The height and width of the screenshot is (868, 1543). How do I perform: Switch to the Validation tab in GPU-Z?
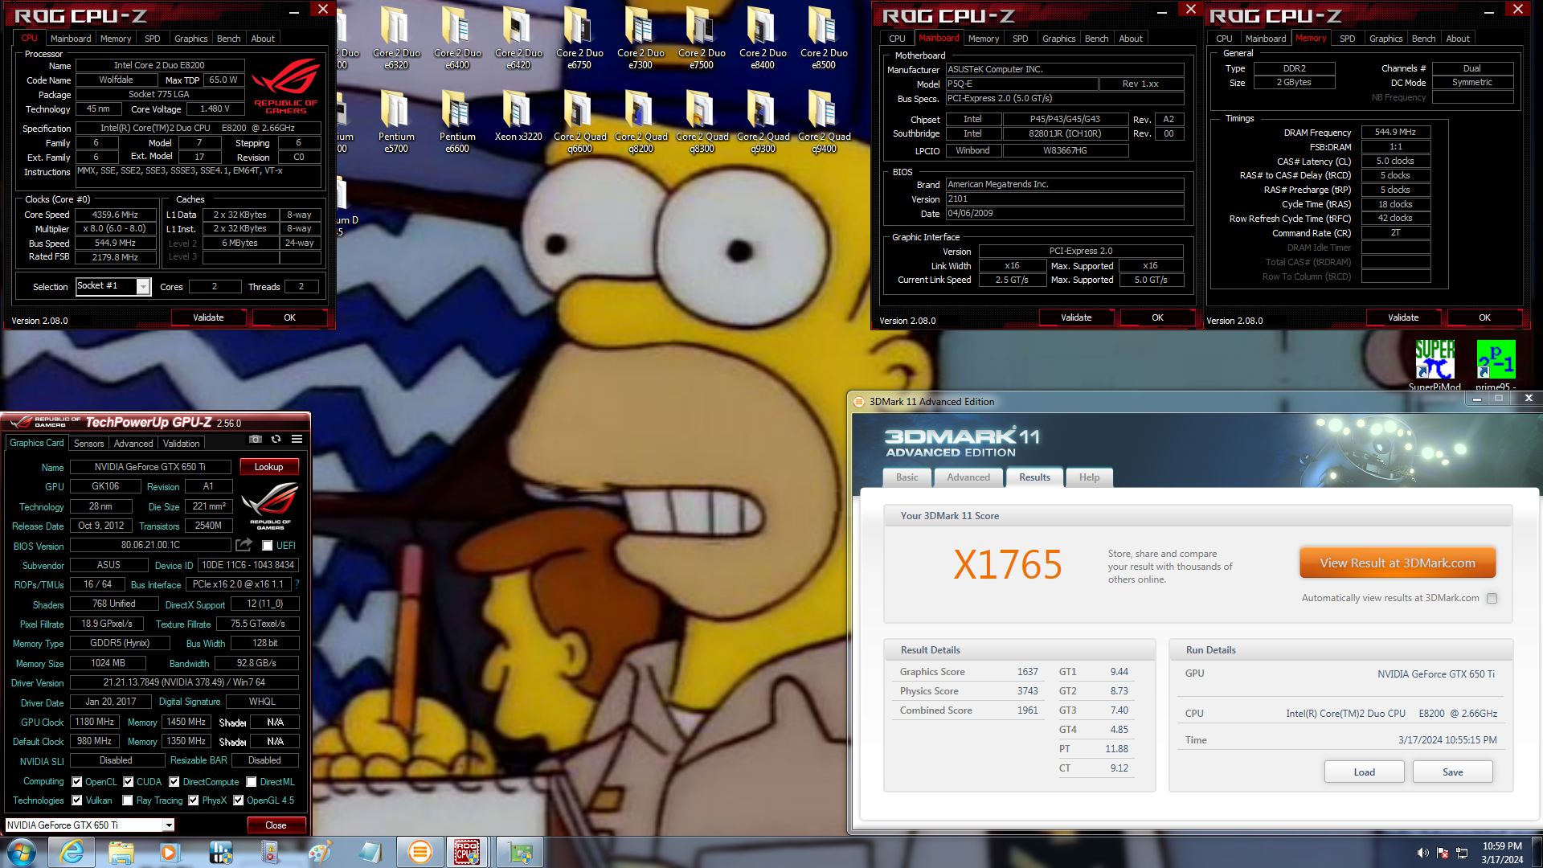pyautogui.click(x=182, y=443)
